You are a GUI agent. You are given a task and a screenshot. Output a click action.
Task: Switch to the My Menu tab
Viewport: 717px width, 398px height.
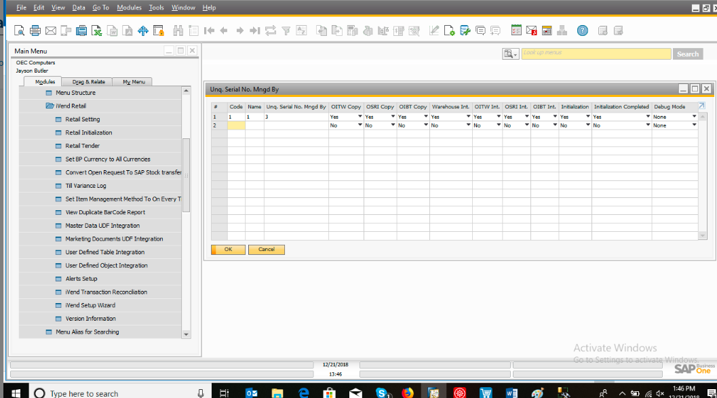tap(134, 82)
